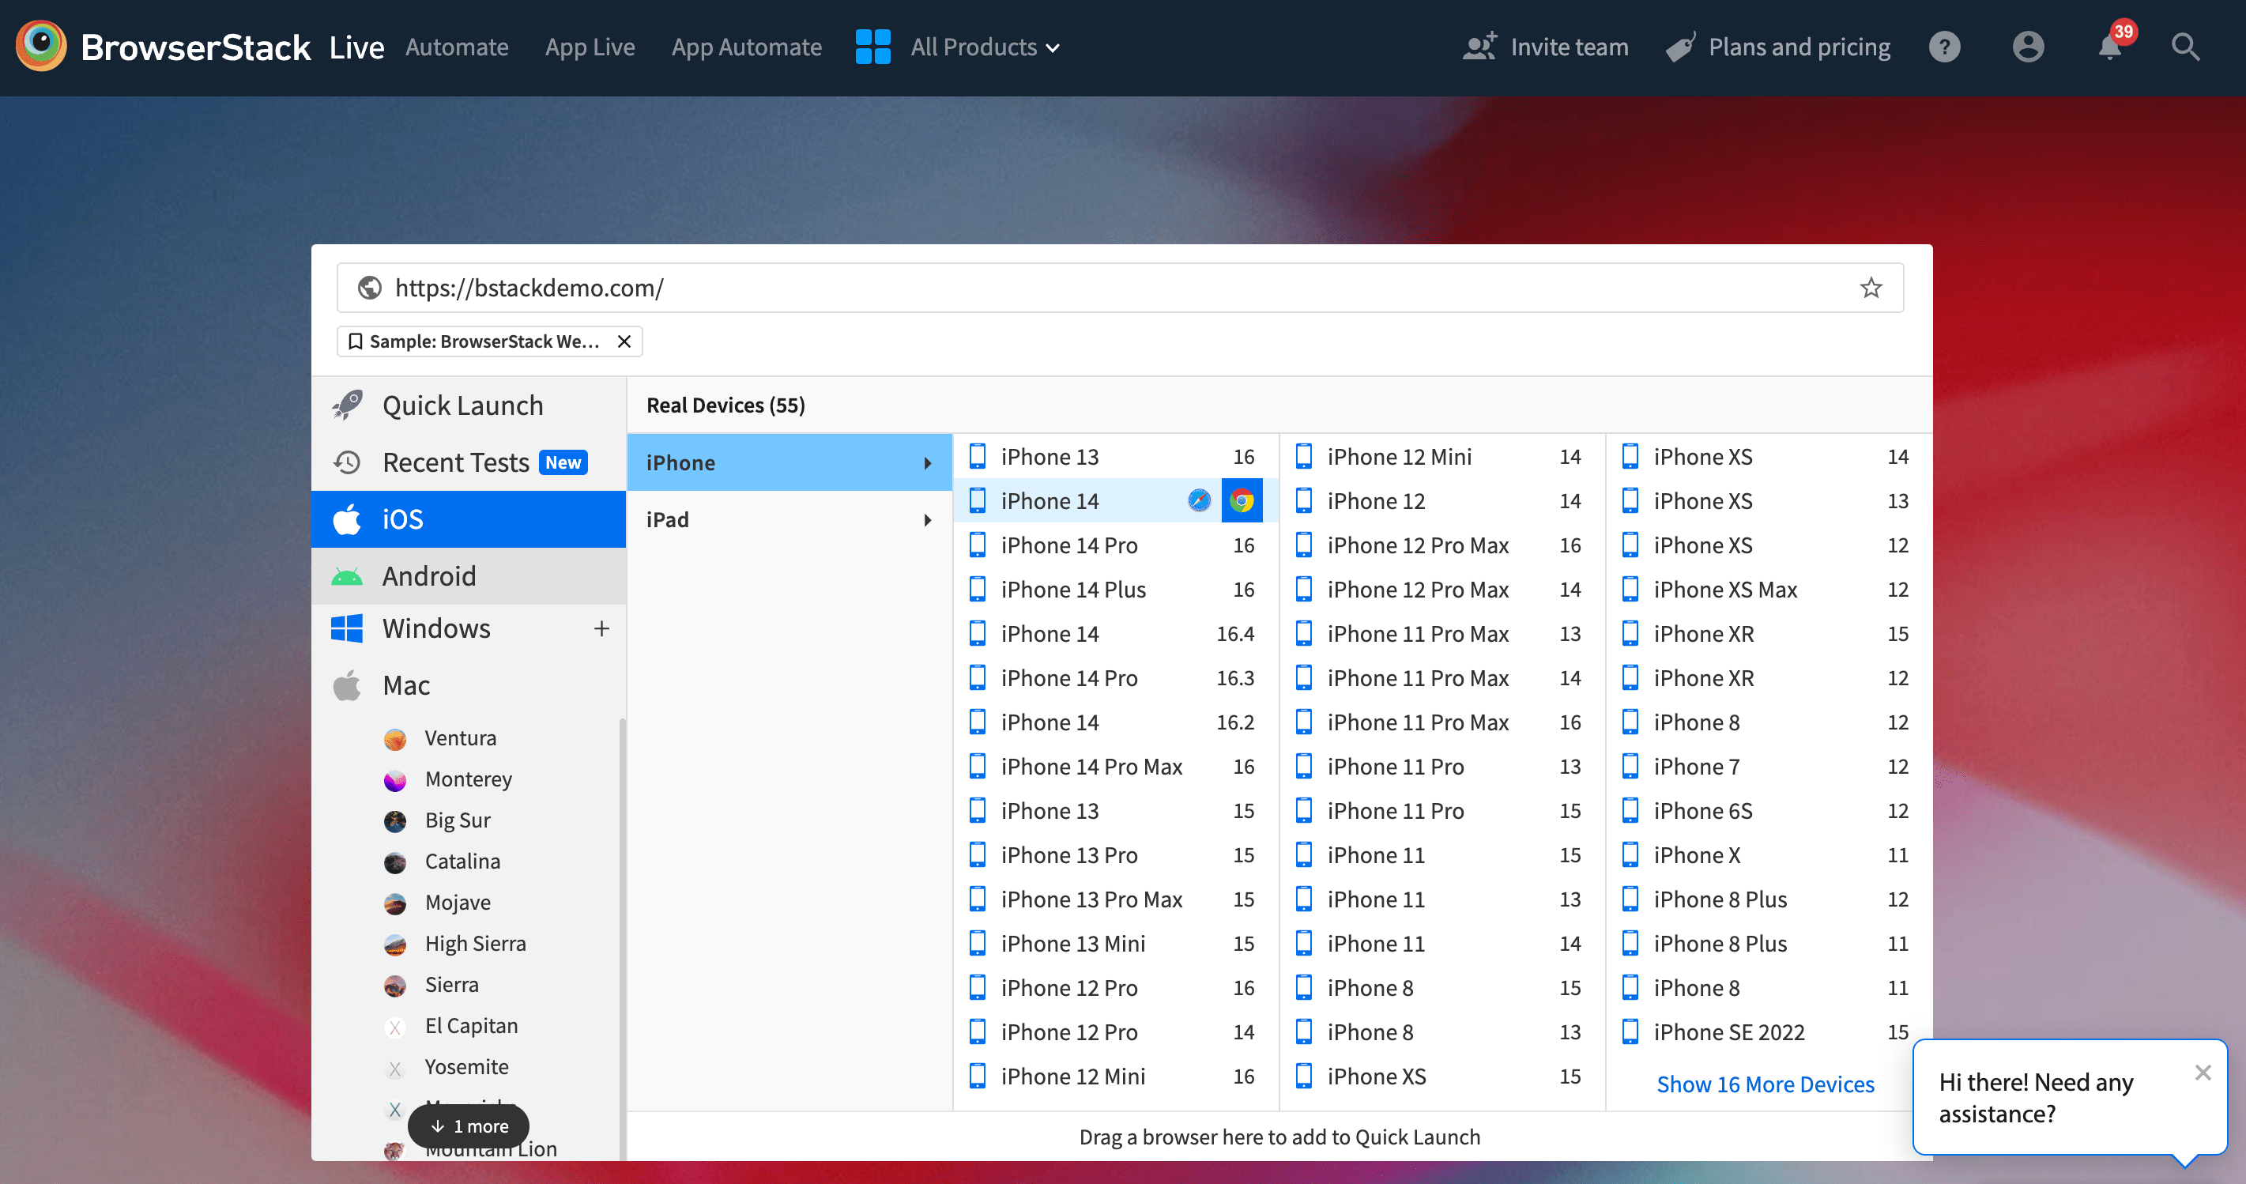Image resolution: width=2246 pixels, height=1184 pixels.
Task: Open Quick Launch section
Action: point(462,405)
